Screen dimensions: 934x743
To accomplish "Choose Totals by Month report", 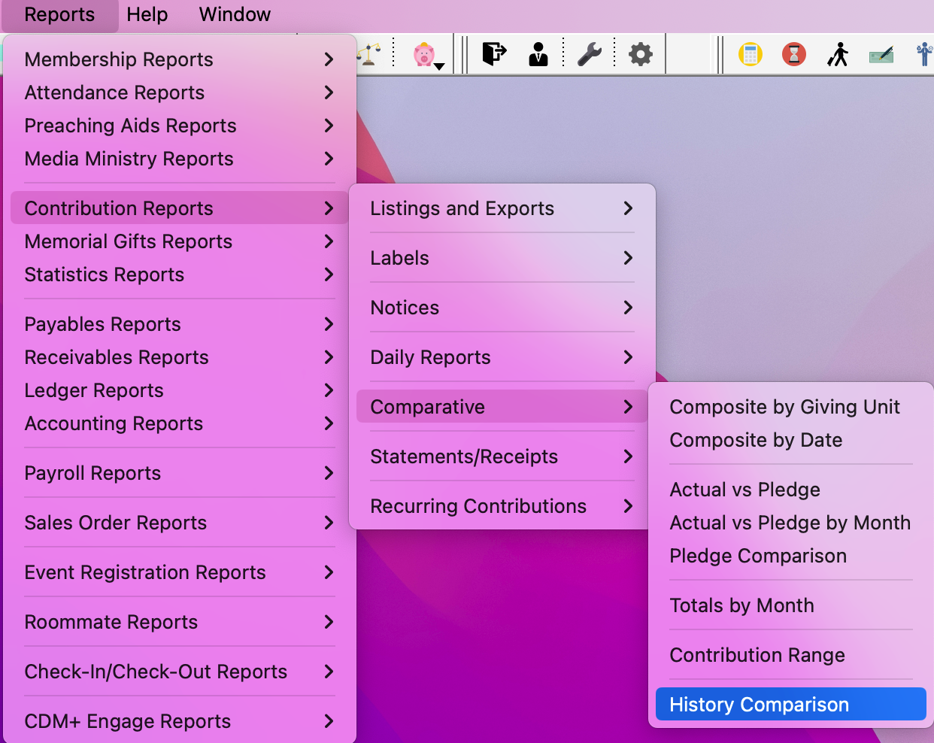I will [x=741, y=605].
